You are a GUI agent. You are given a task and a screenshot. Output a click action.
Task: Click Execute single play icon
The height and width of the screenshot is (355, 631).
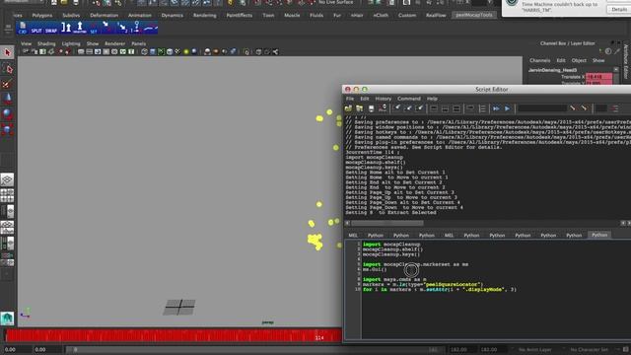point(507,108)
